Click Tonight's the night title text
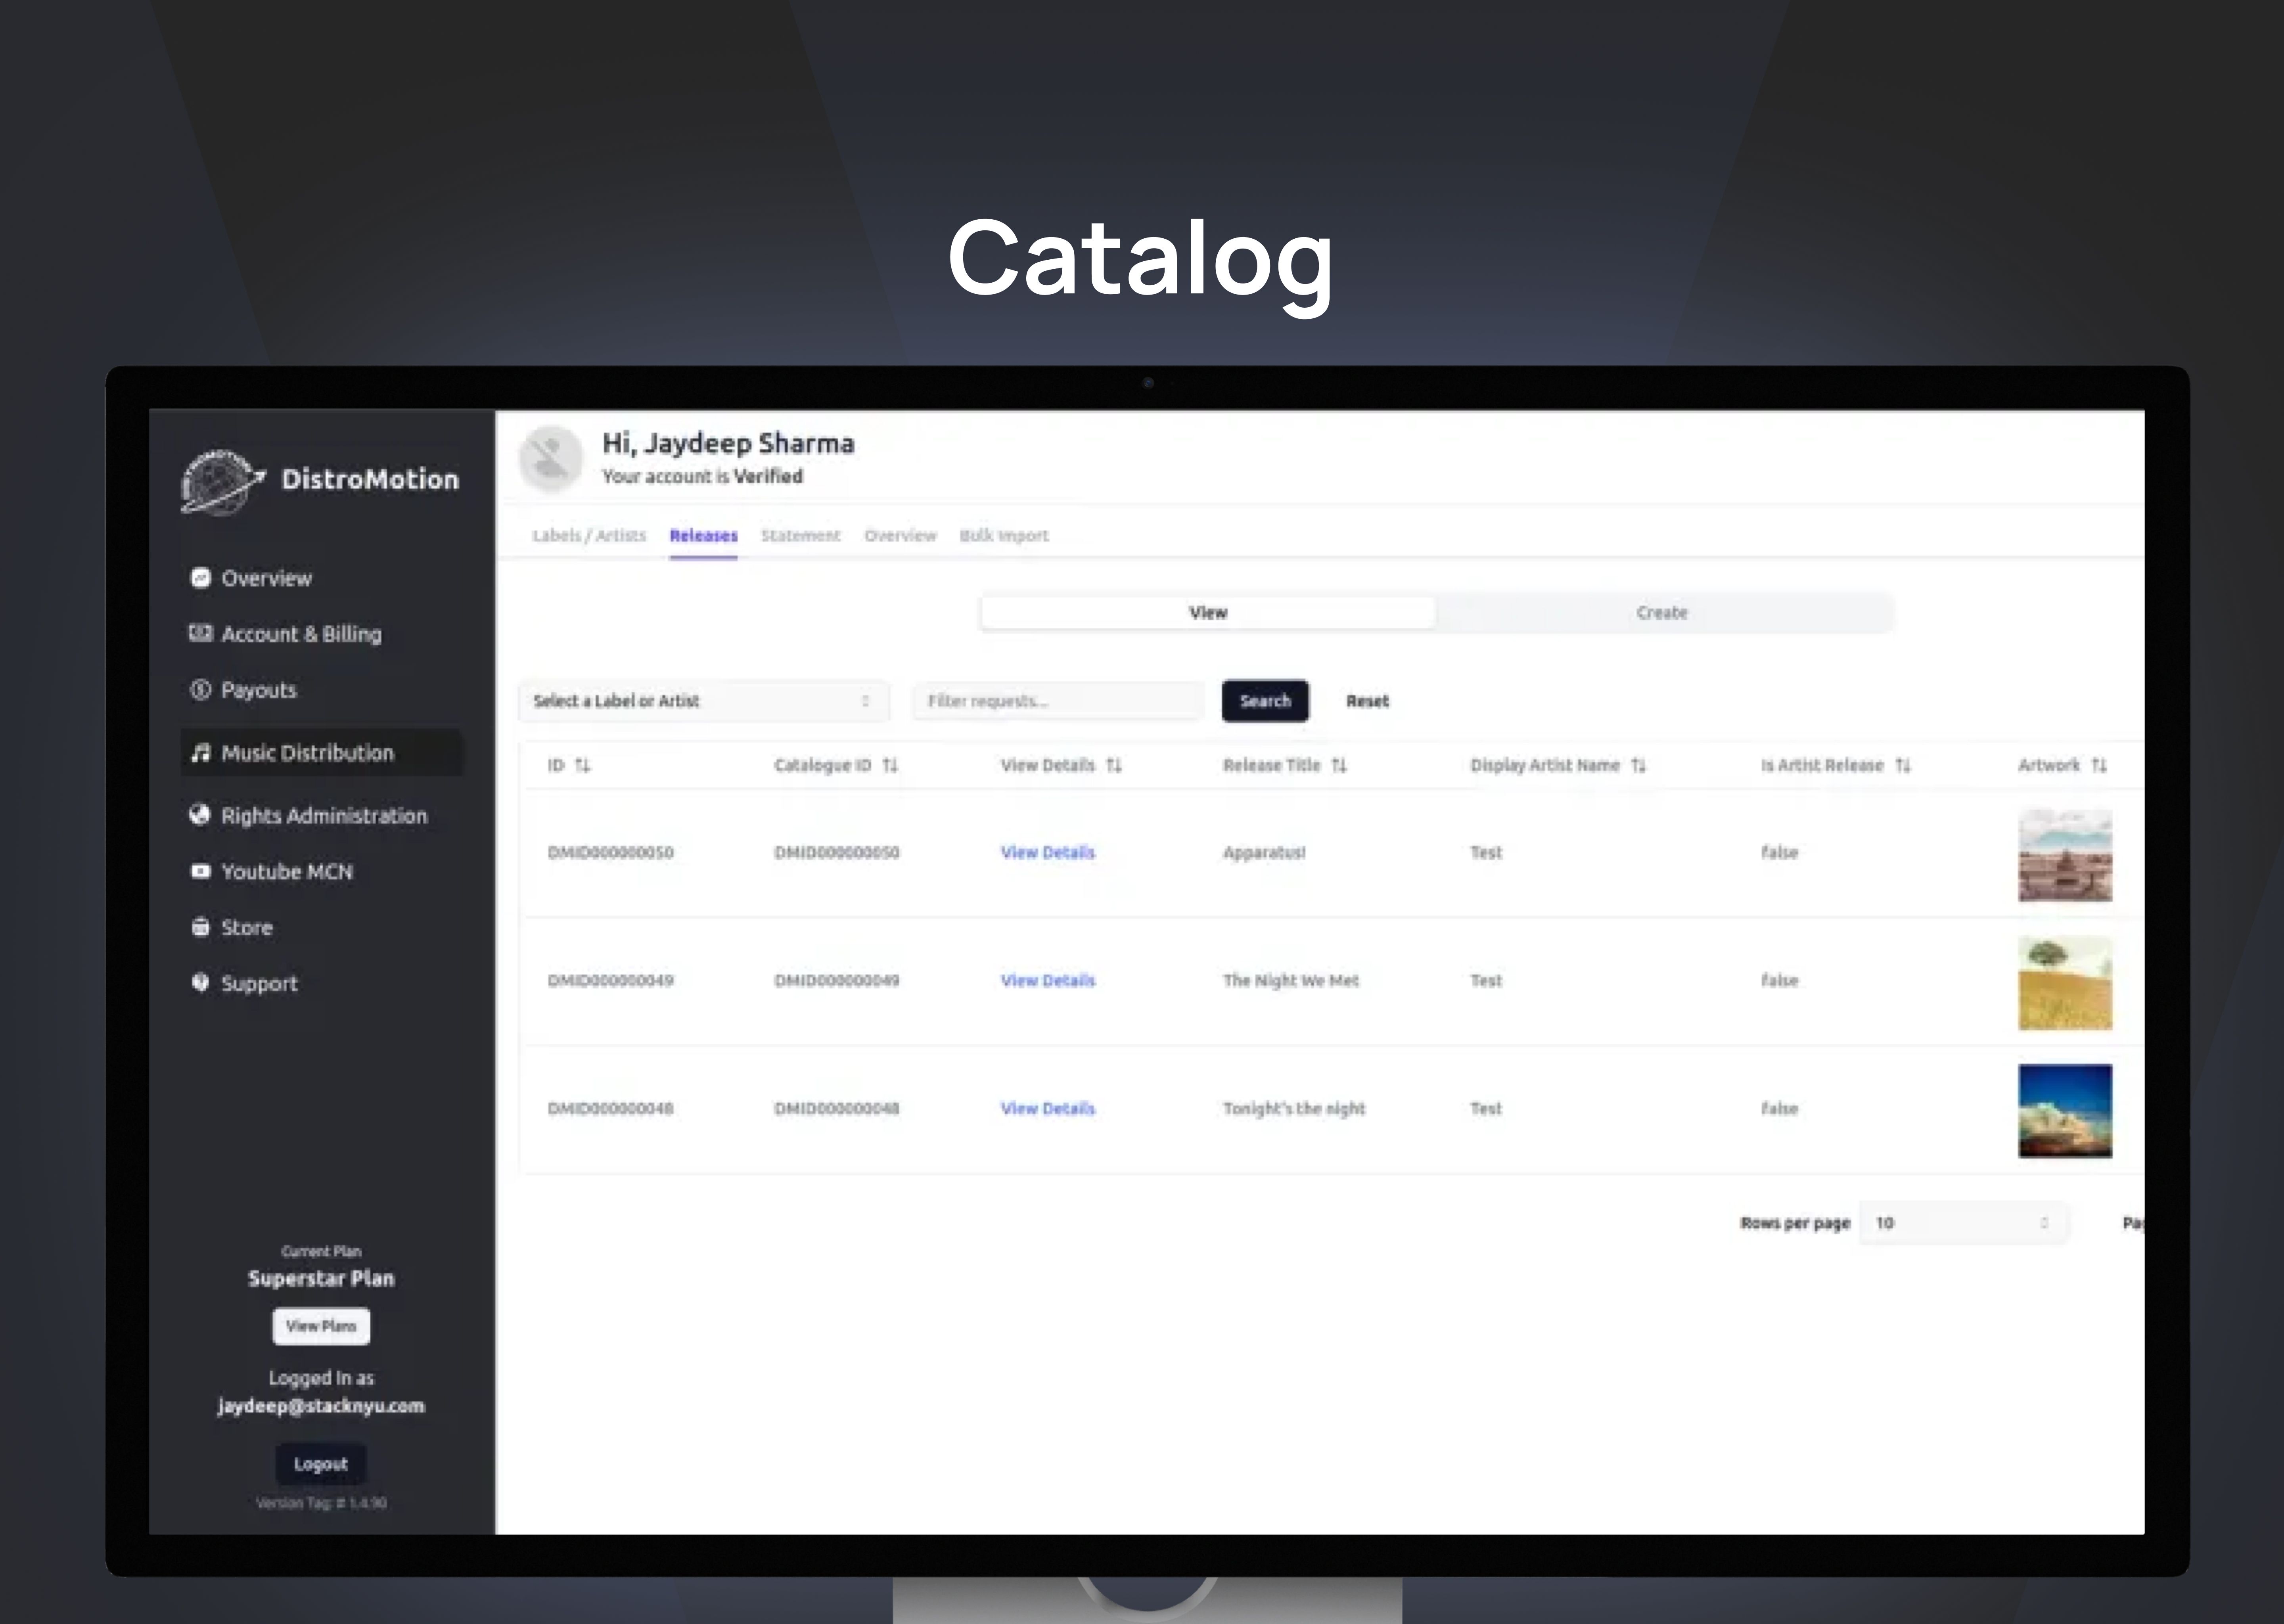This screenshot has height=1624, width=2284. point(1294,1108)
